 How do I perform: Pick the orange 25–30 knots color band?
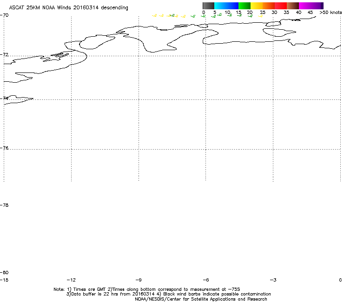(269, 6)
